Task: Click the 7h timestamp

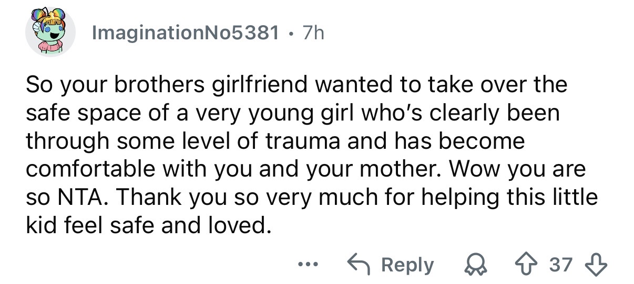Action: click(x=313, y=34)
